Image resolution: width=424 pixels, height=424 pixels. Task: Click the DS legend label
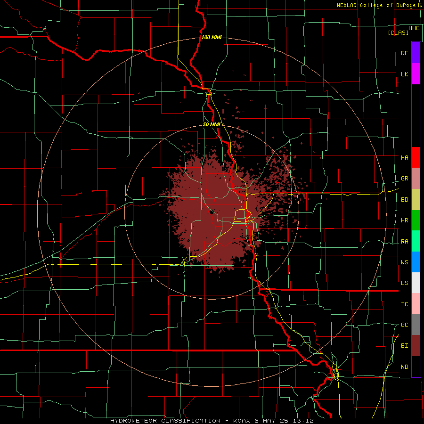(x=404, y=283)
